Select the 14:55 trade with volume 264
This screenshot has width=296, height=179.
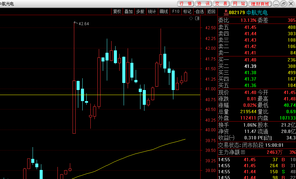(257, 166)
